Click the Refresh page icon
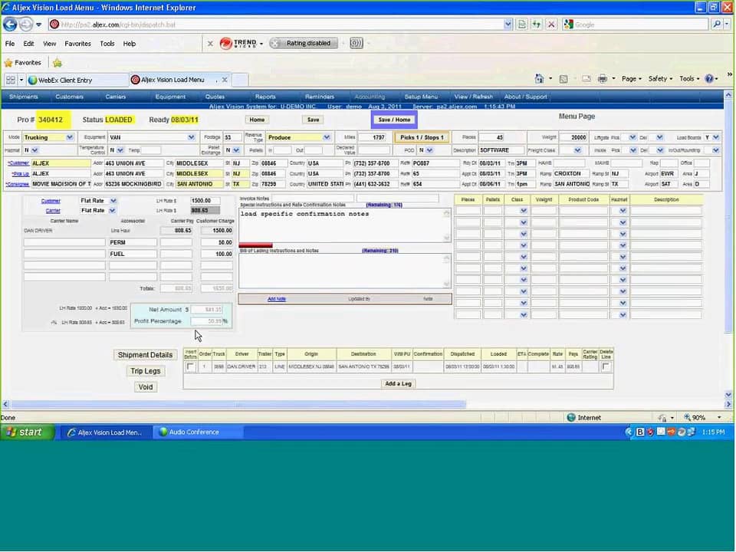Image resolution: width=736 pixels, height=552 pixels. click(536, 25)
